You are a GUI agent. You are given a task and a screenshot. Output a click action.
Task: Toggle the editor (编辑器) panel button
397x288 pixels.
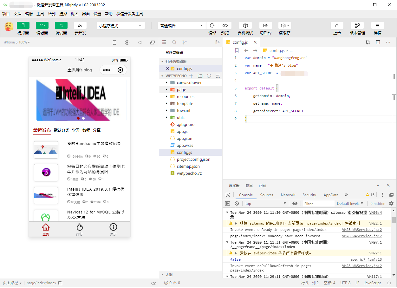[x=42, y=26]
